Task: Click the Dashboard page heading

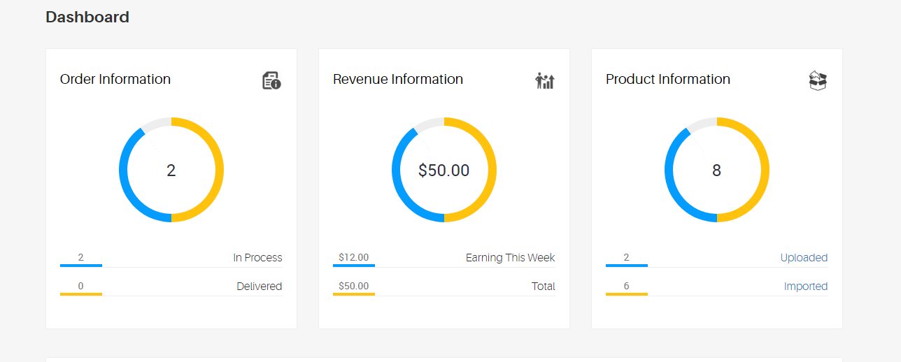Action: pyautogui.click(x=87, y=17)
